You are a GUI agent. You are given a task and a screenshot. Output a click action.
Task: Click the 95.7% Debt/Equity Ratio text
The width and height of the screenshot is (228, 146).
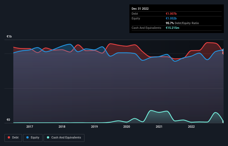point(182,23)
